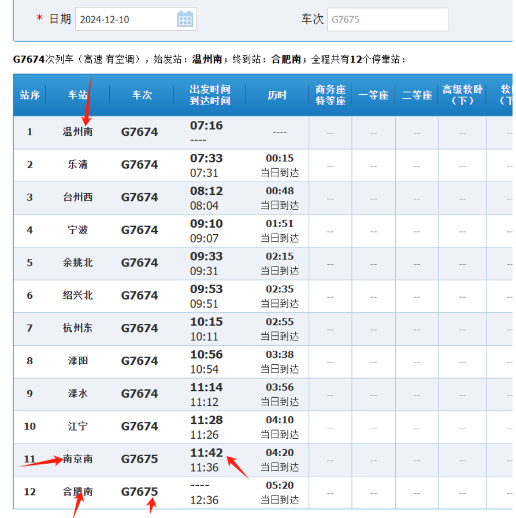Select the 温州南 station in row 1
This screenshot has width=516, height=518.
(78, 132)
